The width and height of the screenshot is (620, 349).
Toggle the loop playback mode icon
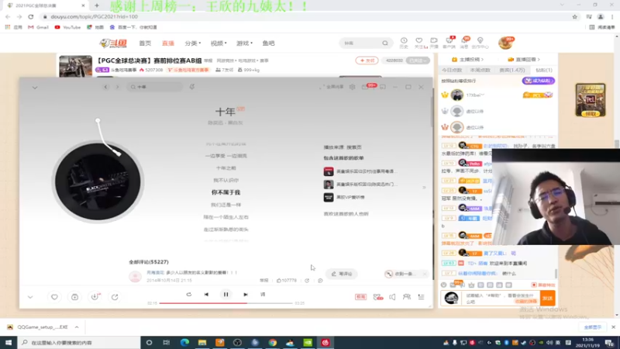(x=188, y=295)
